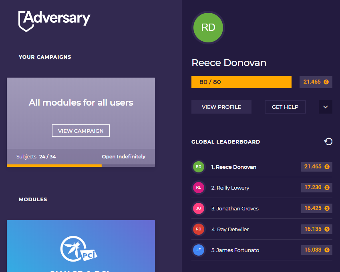Click the green RD avatar in leaderboard row 1
The height and width of the screenshot is (272, 340).
point(199,167)
